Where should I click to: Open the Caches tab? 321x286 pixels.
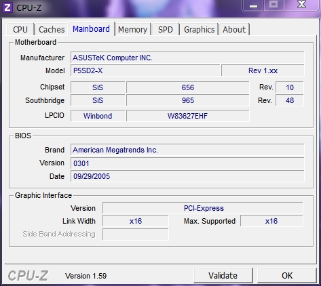[x=52, y=29]
